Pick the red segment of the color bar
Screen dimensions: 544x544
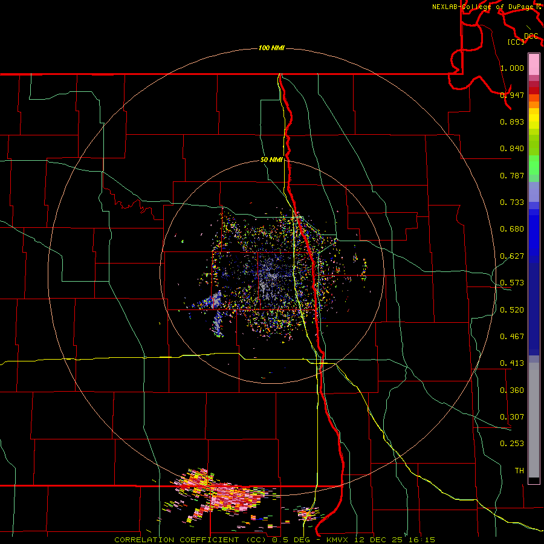pos(534,91)
